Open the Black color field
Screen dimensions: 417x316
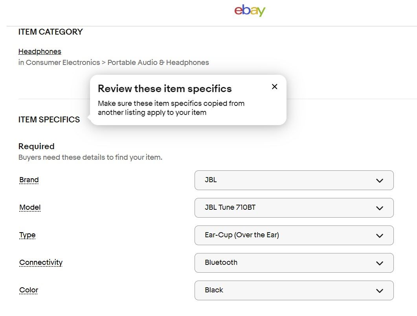[294, 290]
